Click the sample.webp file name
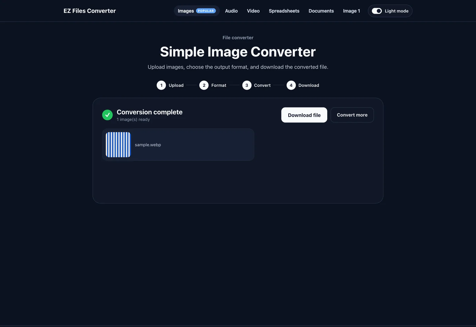 [148, 145]
